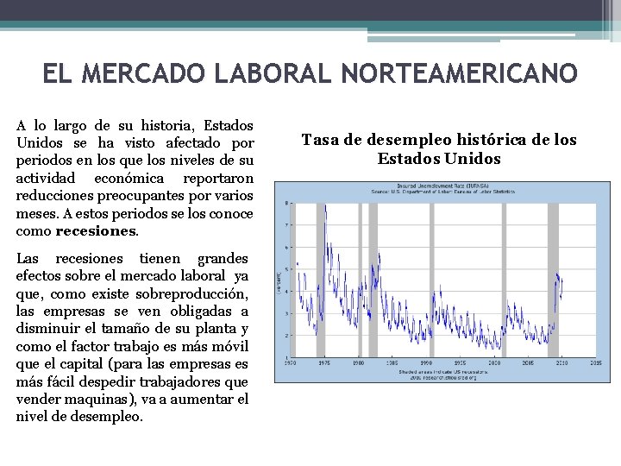Click the paragraph beginning 'Las recesiones tienen grandes'

pos(132,337)
